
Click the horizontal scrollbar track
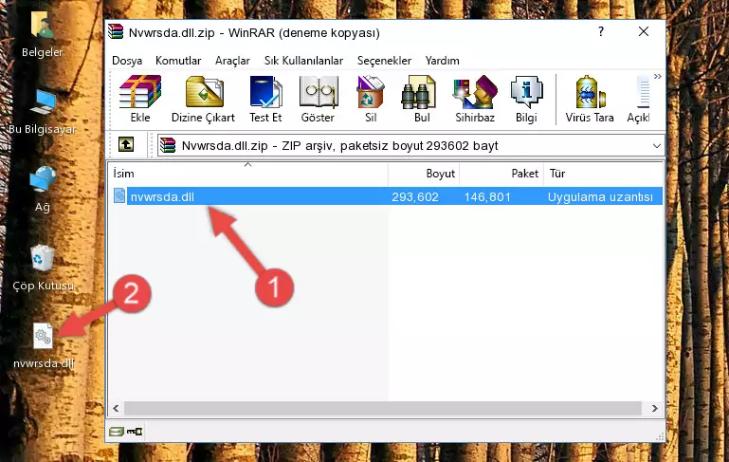point(383,408)
